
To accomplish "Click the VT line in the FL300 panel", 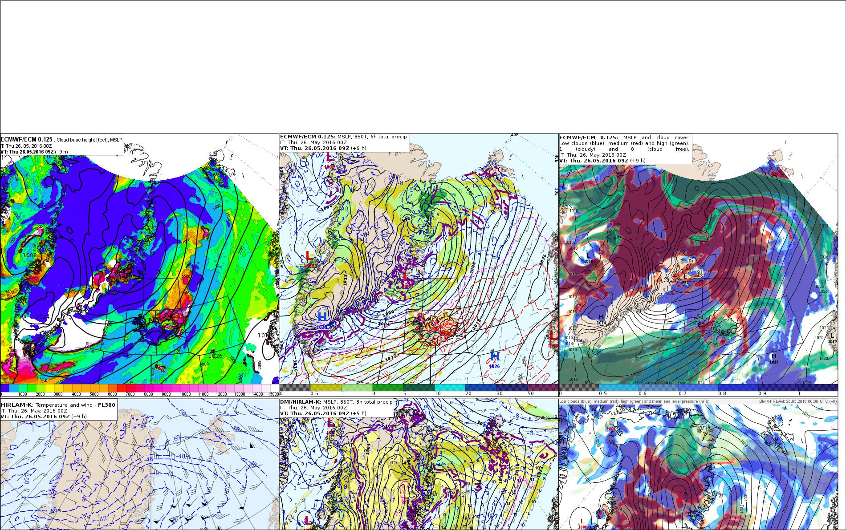I will tap(43, 417).
